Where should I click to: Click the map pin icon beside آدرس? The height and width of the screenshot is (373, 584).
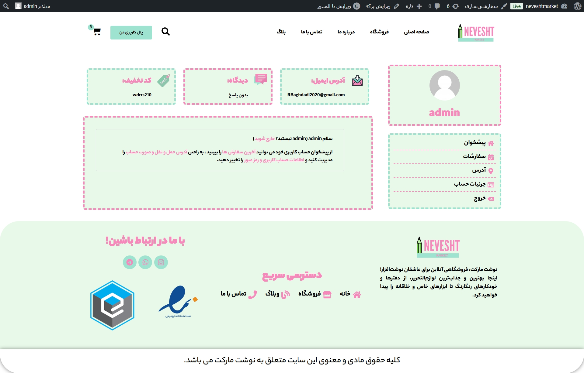(x=491, y=171)
